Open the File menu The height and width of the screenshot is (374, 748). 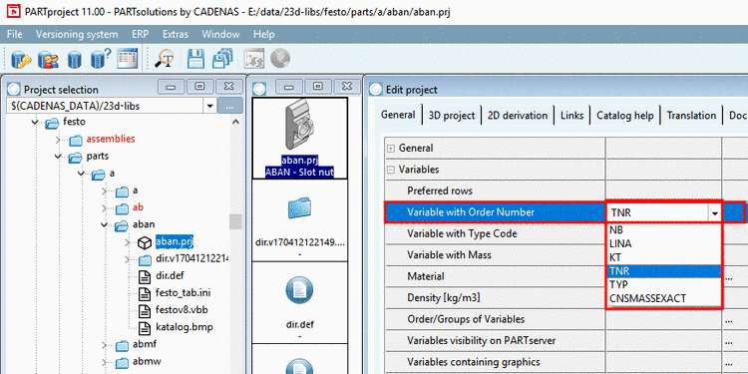pyautogui.click(x=15, y=34)
